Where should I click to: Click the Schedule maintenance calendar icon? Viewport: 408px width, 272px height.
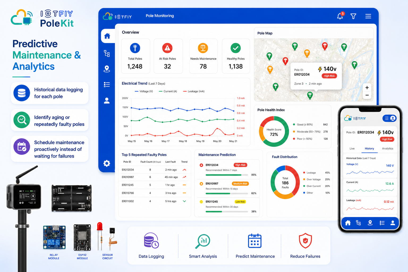click(x=22, y=147)
